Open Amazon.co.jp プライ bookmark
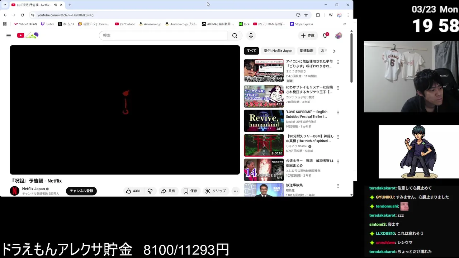Image resolution: width=459 pixels, height=258 pixels. tap(181, 24)
